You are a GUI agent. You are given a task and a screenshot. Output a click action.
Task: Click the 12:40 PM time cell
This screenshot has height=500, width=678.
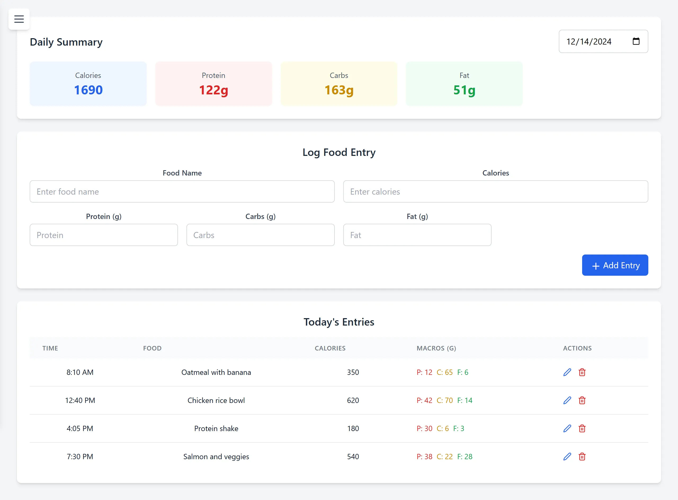(80, 400)
